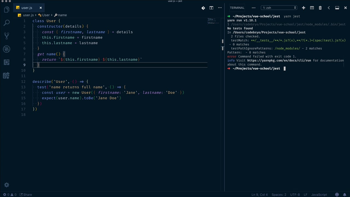The image size is (350, 197).
Task: Change end of line sequence LF
Action: 305,195
